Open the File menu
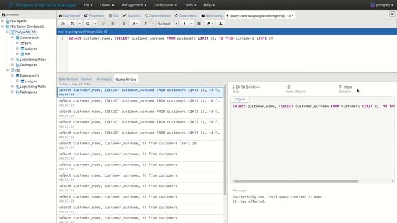Viewport: 397px width, 223px height. 88,5
